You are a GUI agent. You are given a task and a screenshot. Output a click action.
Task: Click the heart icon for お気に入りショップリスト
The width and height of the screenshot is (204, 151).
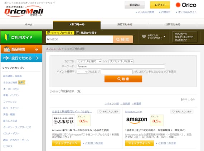[144, 36]
